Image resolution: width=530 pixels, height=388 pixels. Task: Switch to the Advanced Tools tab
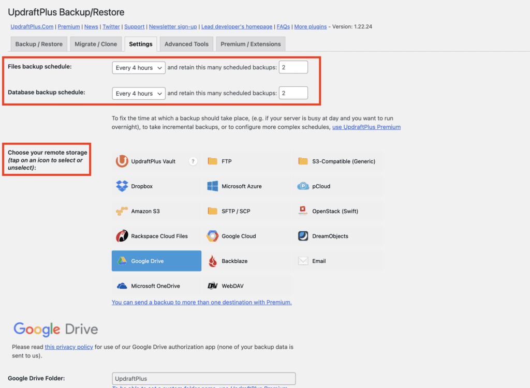(x=186, y=44)
